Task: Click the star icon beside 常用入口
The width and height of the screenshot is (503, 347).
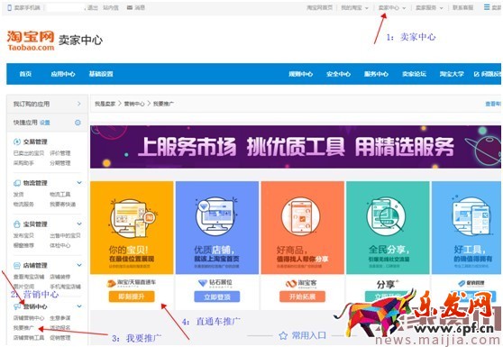Action: pos(283,336)
